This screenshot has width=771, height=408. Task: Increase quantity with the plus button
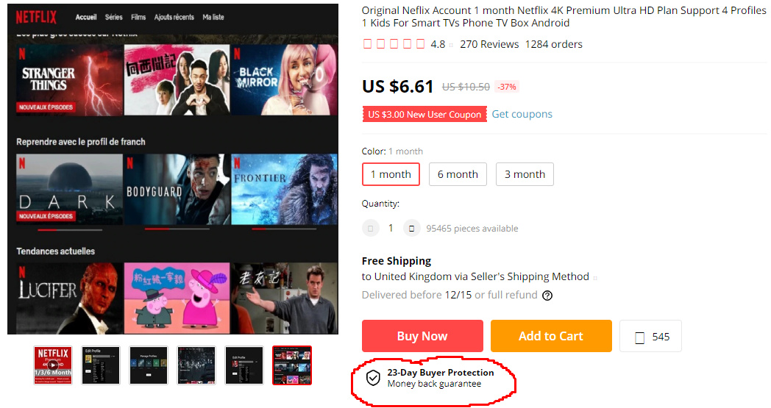point(411,229)
